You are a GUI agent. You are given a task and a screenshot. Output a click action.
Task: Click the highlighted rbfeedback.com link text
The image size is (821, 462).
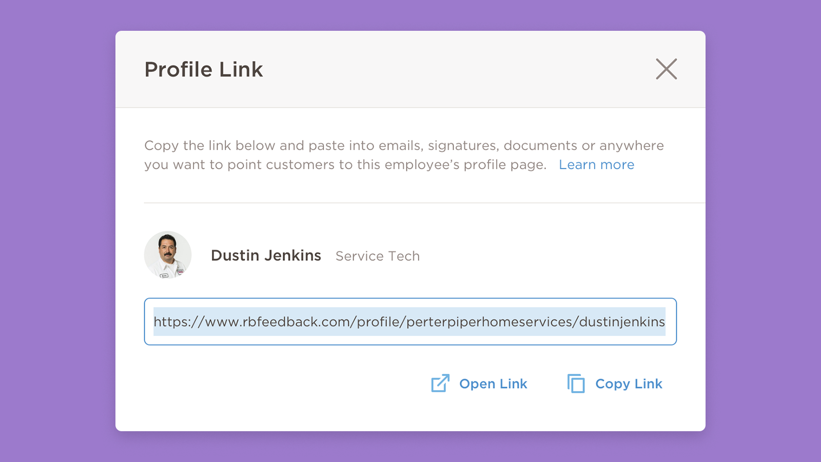pos(409,322)
